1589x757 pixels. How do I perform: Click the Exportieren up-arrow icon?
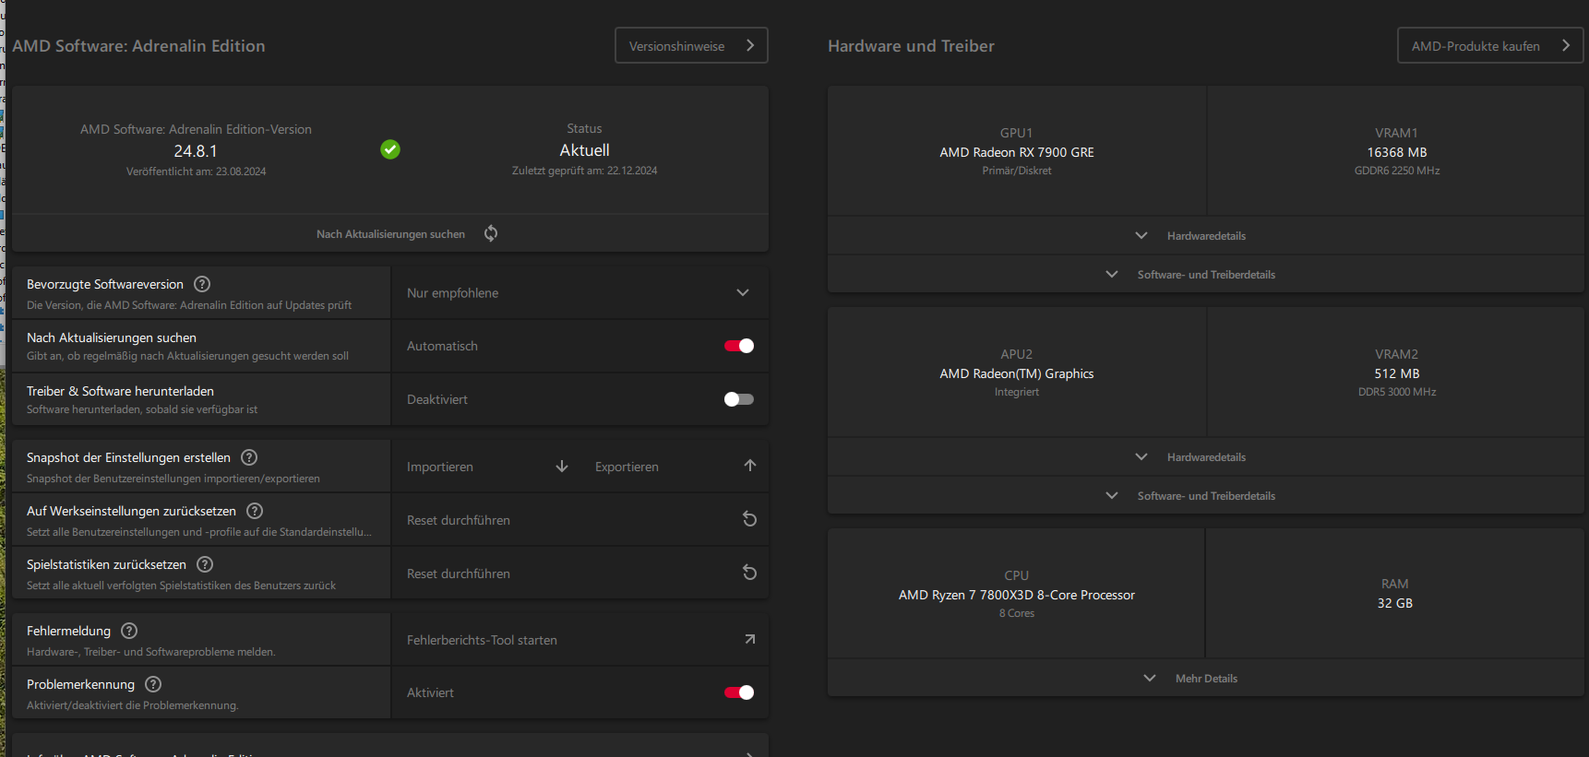tap(750, 466)
